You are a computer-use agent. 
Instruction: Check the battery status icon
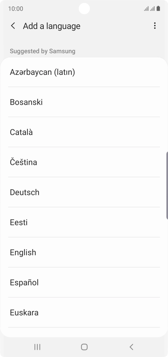[x=158, y=8]
